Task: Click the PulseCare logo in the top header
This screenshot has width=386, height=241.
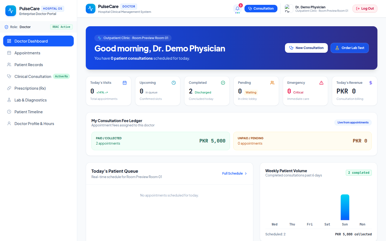Action: click(91, 9)
